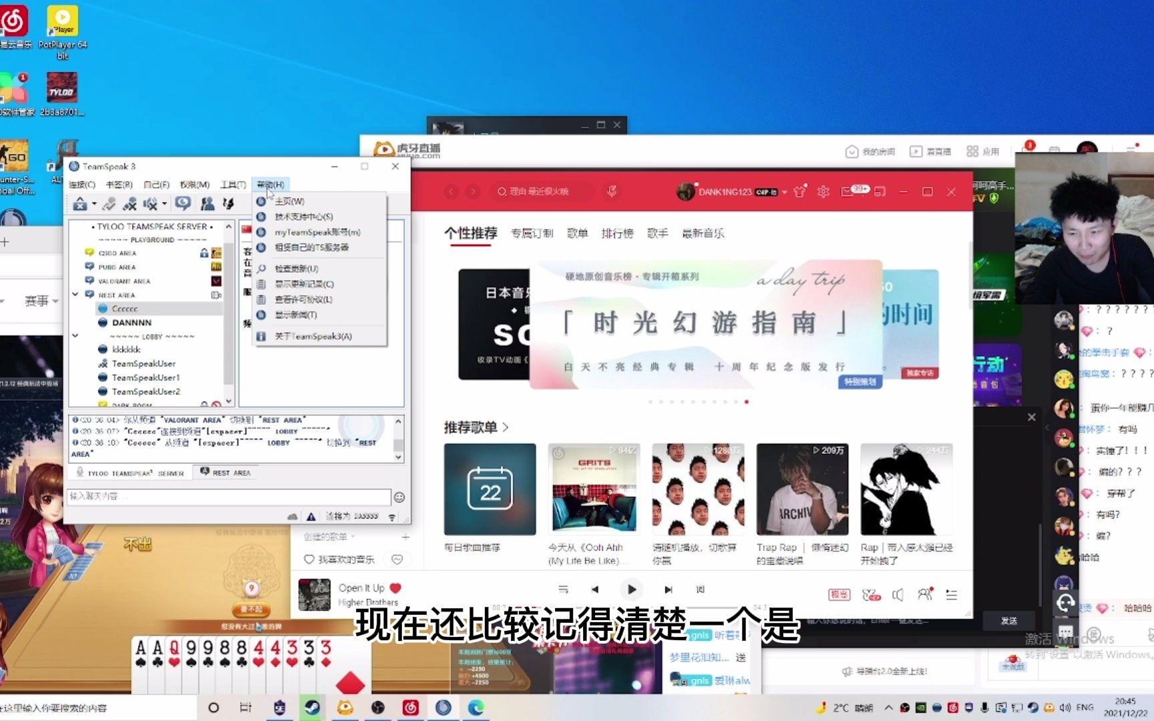
Task: Go back in NetEase Music navigation
Action: tap(451, 192)
